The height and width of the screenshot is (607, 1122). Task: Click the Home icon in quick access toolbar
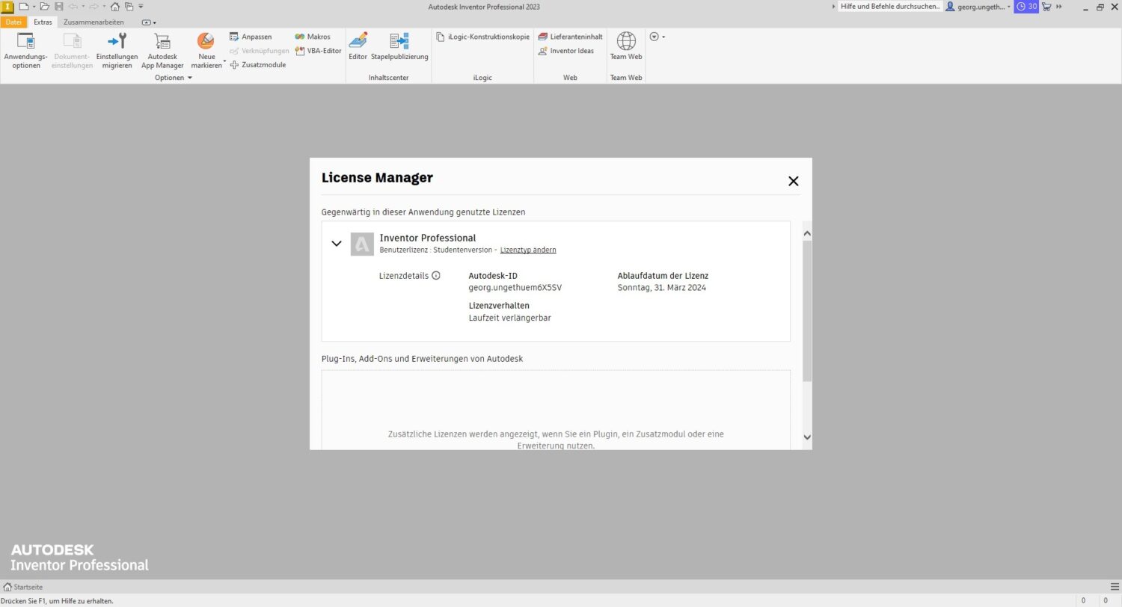(114, 7)
